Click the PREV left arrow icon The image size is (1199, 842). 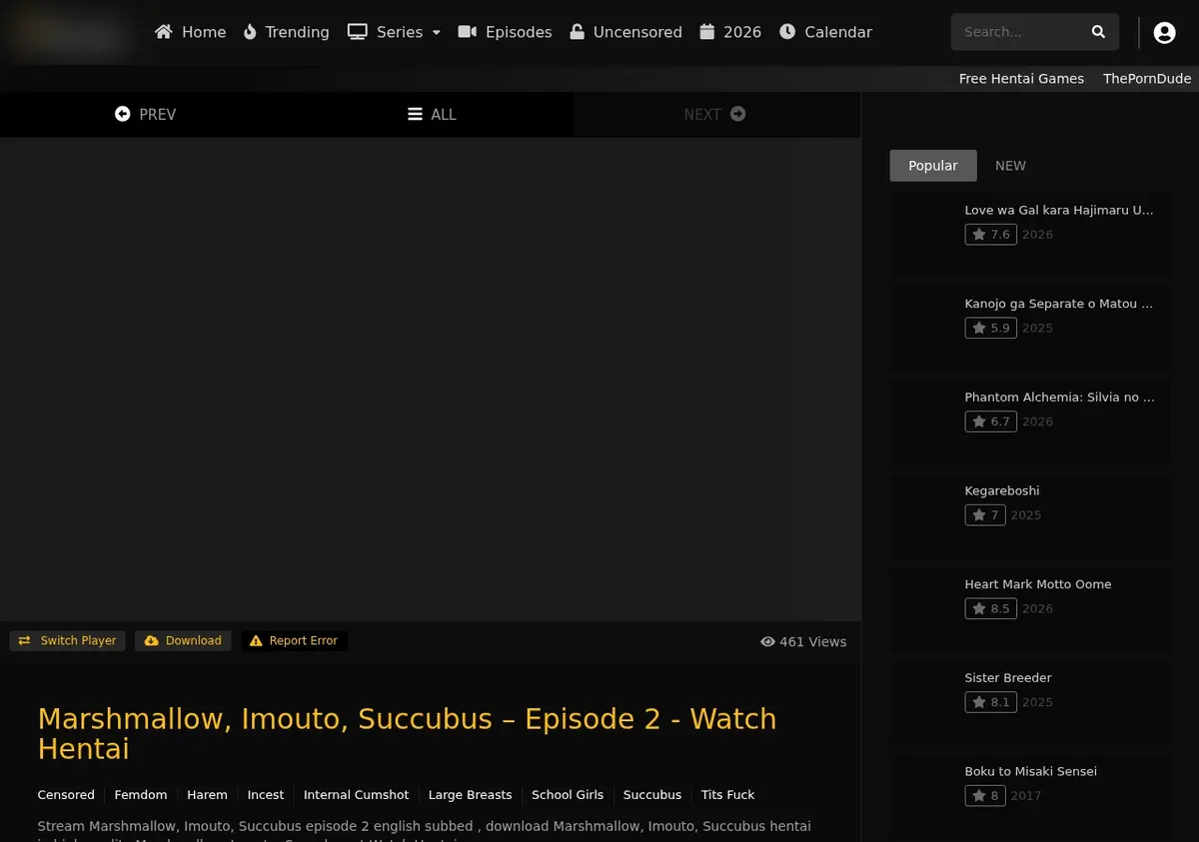(123, 114)
